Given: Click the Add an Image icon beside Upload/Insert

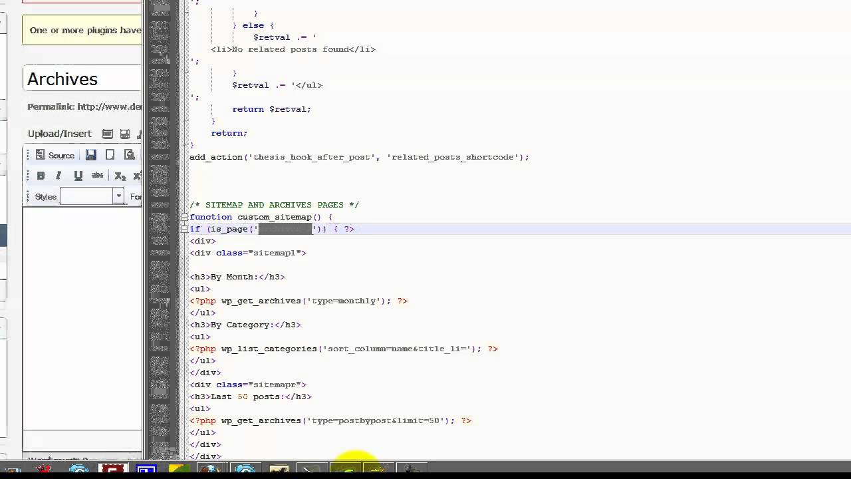Looking at the screenshot, I should click(107, 134).
